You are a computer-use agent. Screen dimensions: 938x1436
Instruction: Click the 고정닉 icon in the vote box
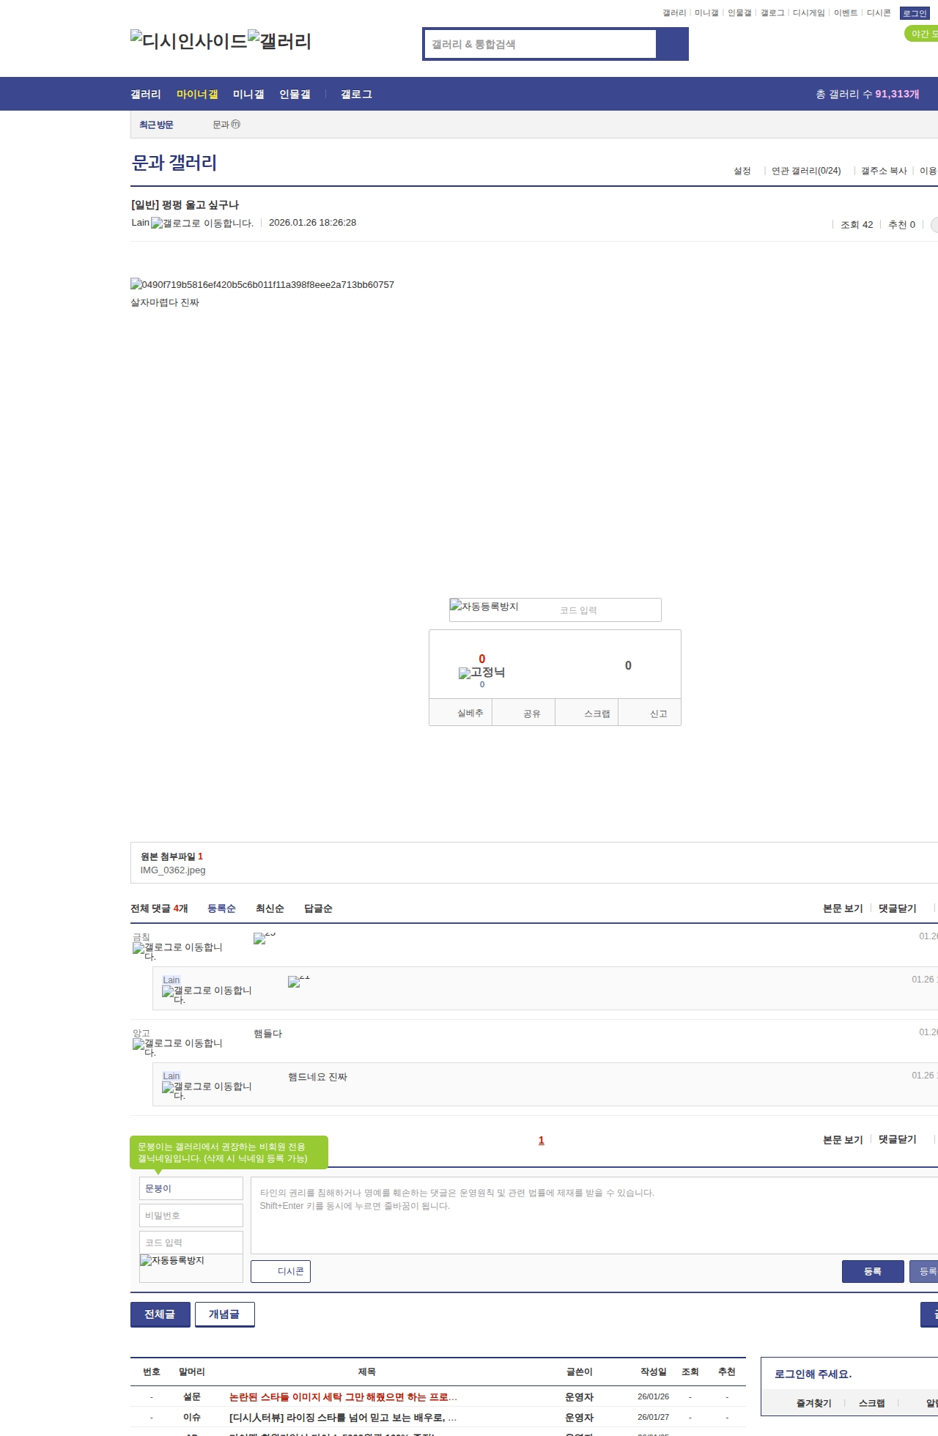[481, 673]
